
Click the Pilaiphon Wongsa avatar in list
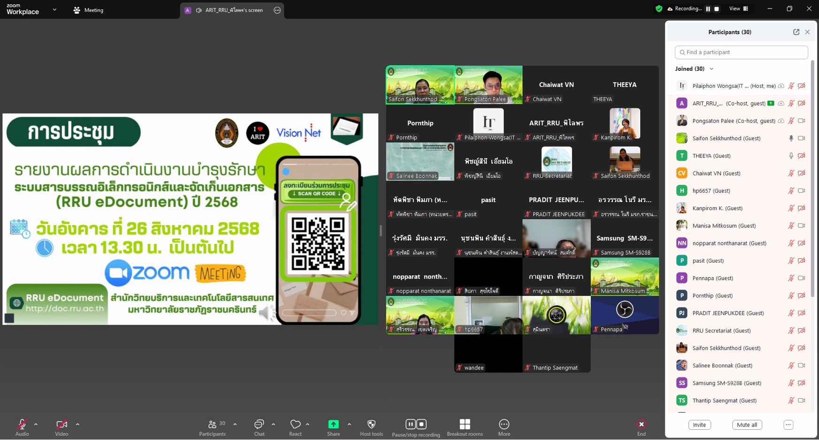pos(681,86)
